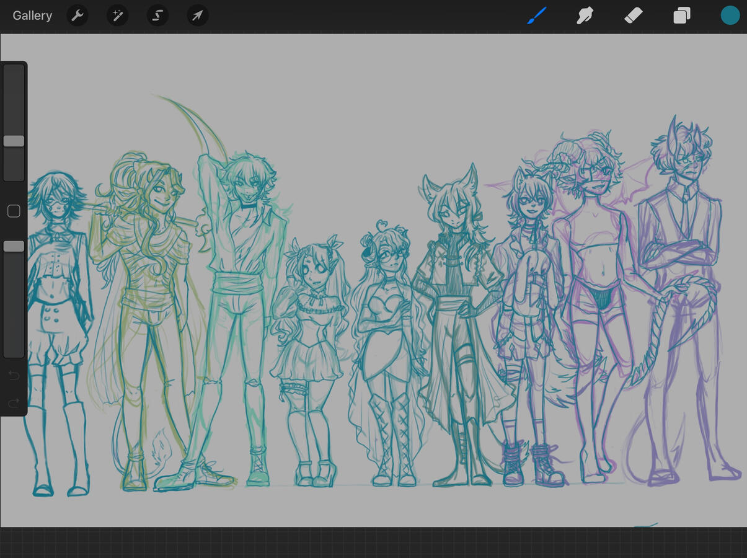Tap the curved blade raised overhead
The image size is (747, 558).
(x=197, y=124)
